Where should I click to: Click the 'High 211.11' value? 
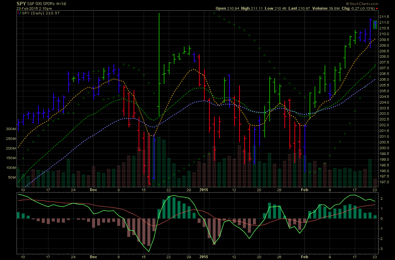coord(252,8)
